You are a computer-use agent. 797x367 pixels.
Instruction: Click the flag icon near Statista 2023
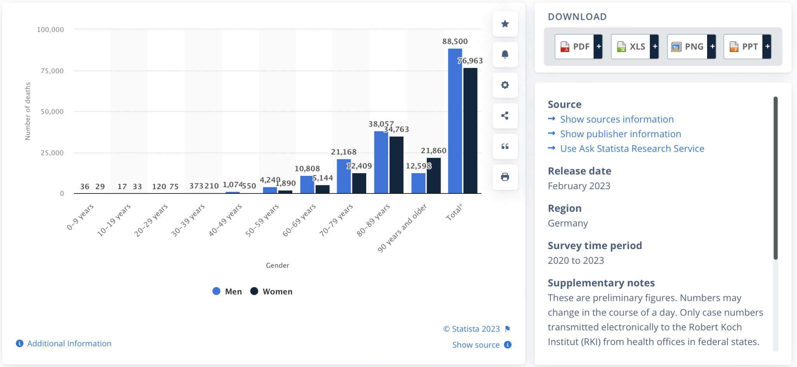pos(507,329)
